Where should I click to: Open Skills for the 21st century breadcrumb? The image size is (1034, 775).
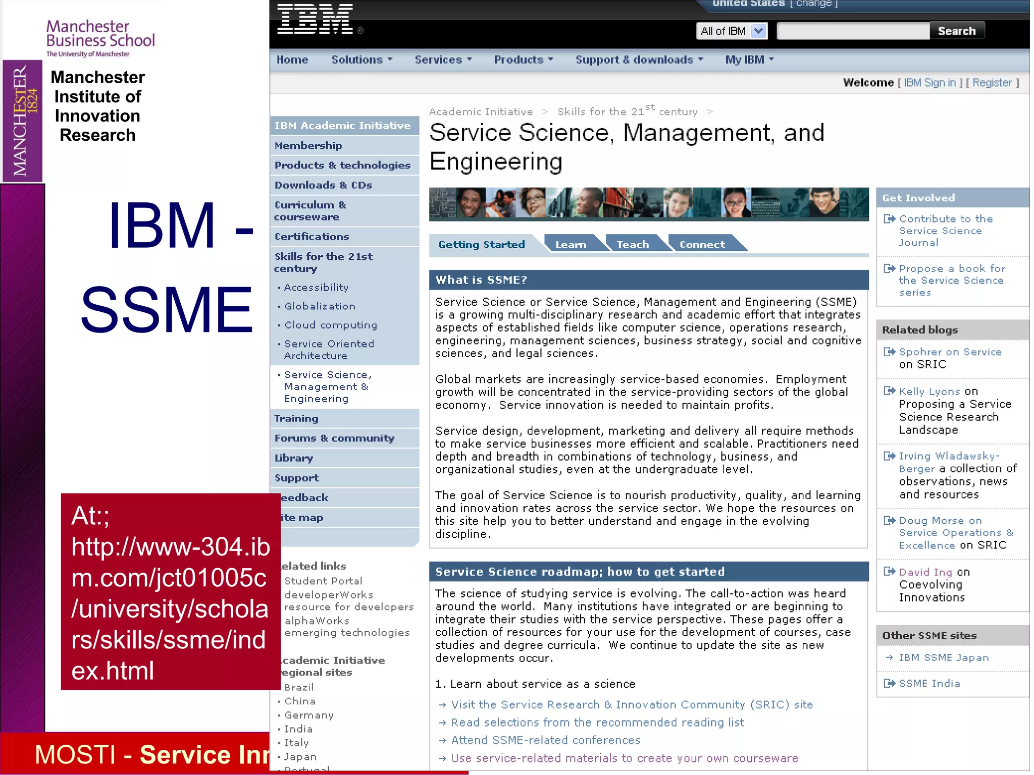(x=628, y=111)
